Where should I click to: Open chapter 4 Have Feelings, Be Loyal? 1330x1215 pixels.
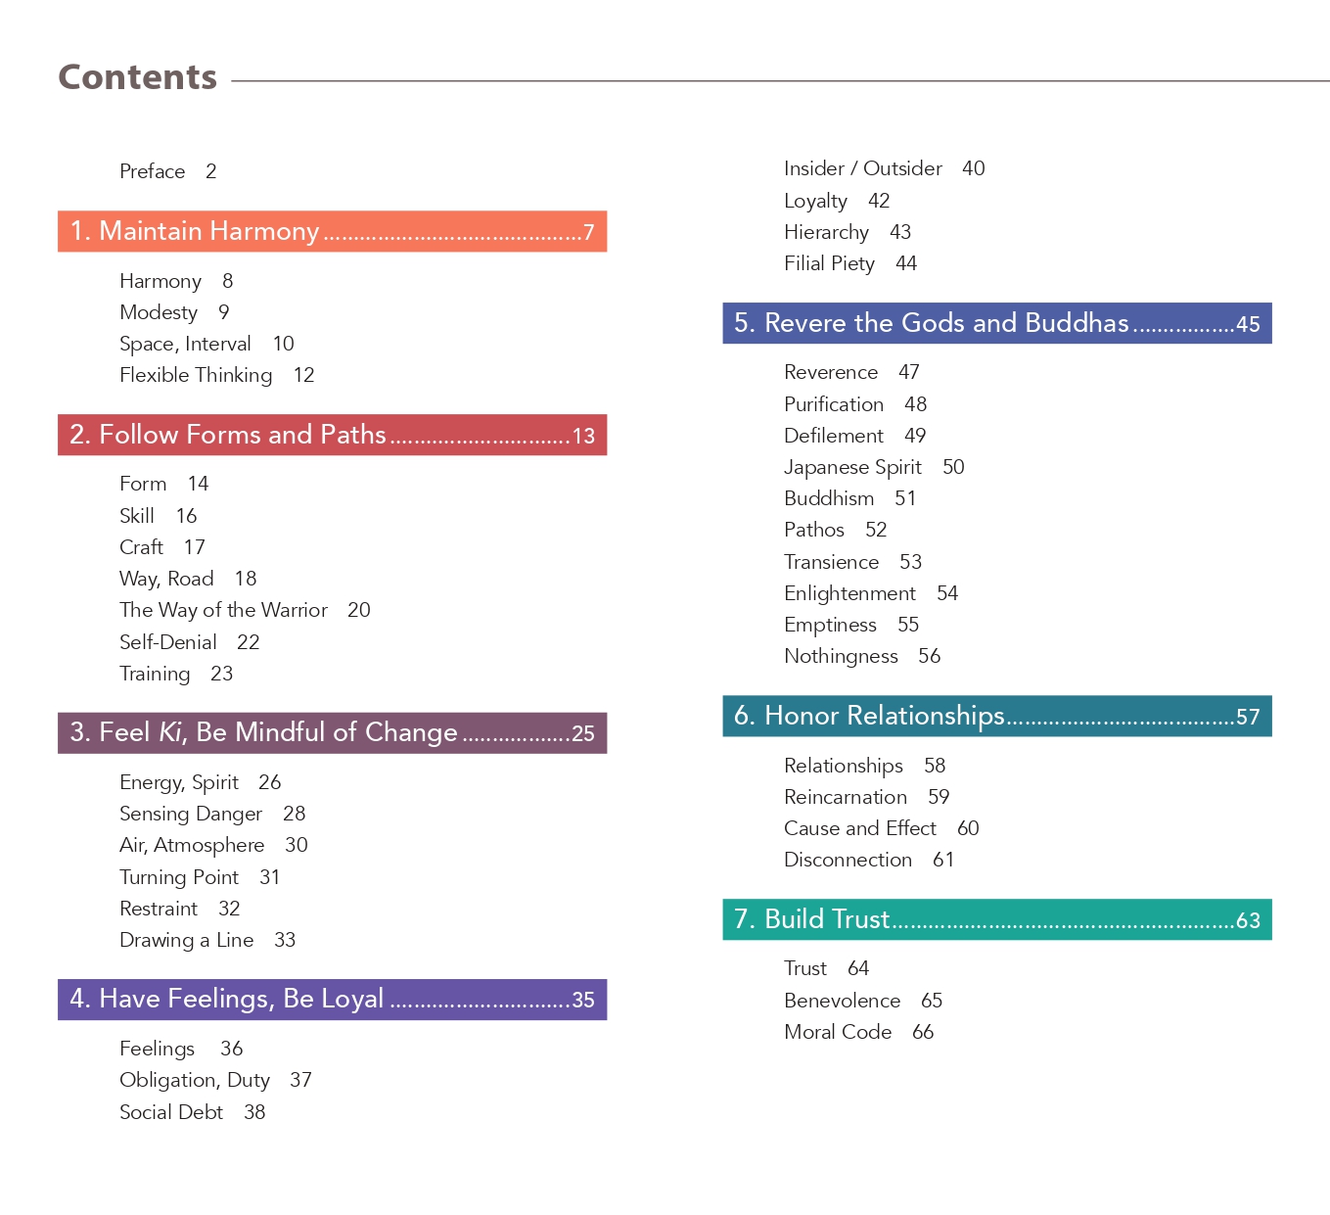point(332,999)
